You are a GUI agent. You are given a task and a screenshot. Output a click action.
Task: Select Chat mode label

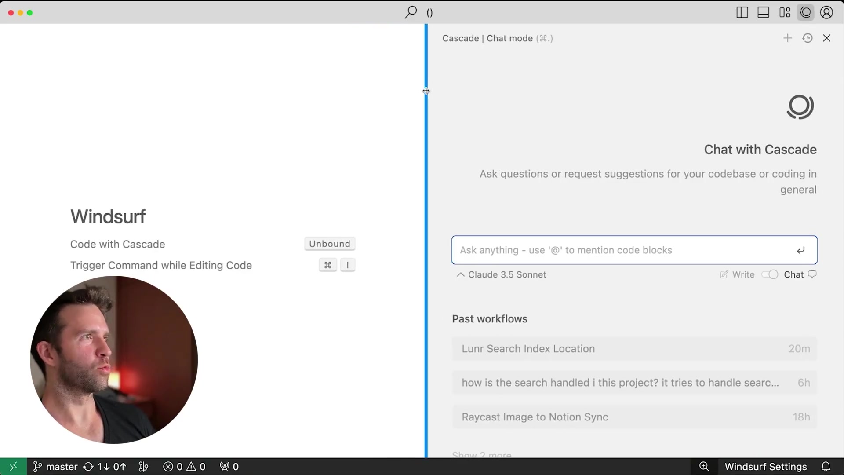tap(794, 274)
